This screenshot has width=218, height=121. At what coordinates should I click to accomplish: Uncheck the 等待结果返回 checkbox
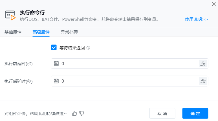click(x=54, y=47)
